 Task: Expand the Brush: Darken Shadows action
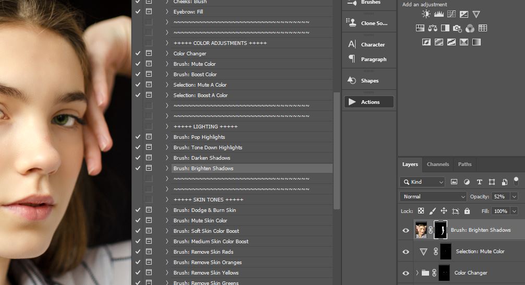[167, 158]
